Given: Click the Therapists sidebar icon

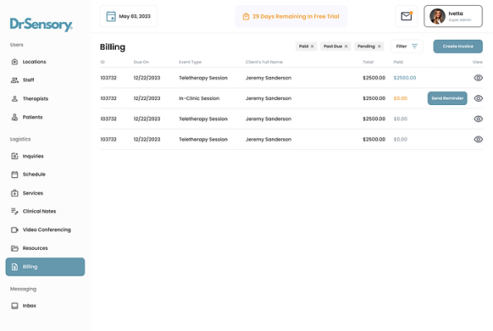Looking at the screenshot, I should (x=14, y=98).
